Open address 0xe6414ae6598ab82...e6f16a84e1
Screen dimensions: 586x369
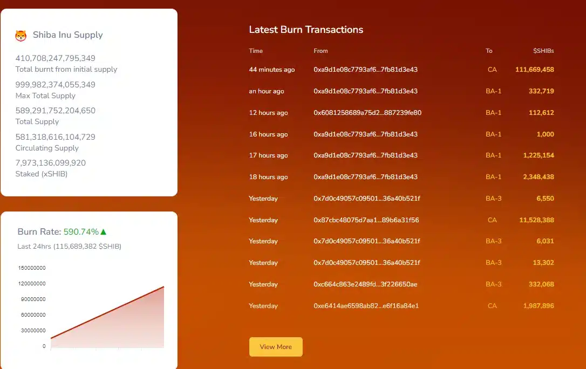[366, 306]
